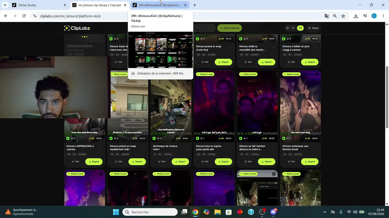View site information icon beside the URL
The height and width of the screenshot is (218, 389).
35,16
